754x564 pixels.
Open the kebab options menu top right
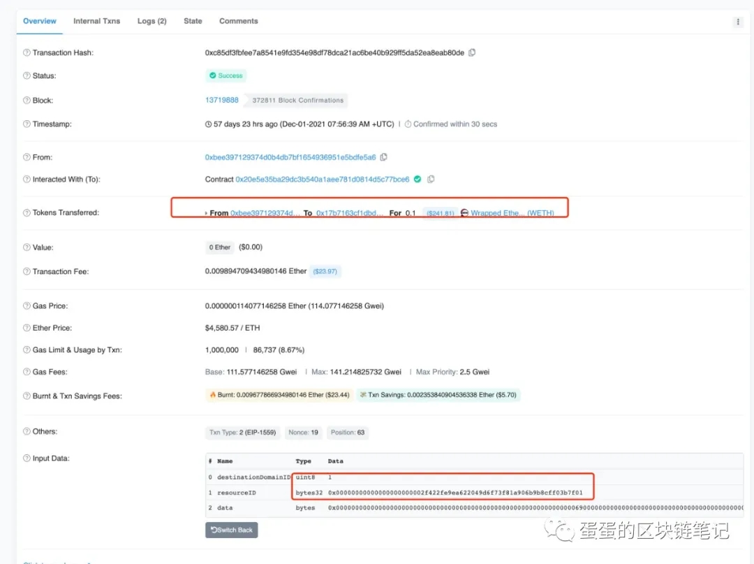pos(738,22)
